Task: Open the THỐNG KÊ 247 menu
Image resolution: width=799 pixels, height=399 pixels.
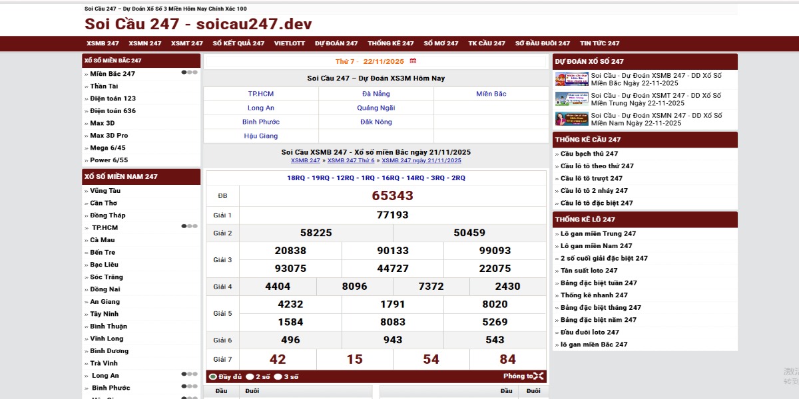Action: [390, 43]
